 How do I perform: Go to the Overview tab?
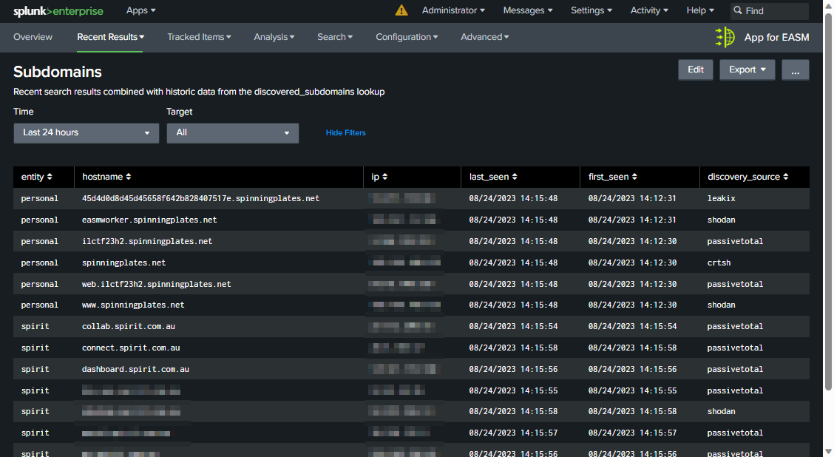33,37
